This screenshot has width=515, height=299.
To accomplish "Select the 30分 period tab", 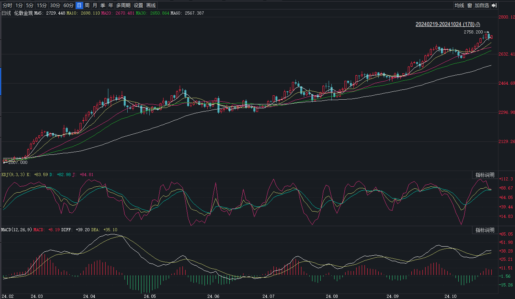I will 55,6.
